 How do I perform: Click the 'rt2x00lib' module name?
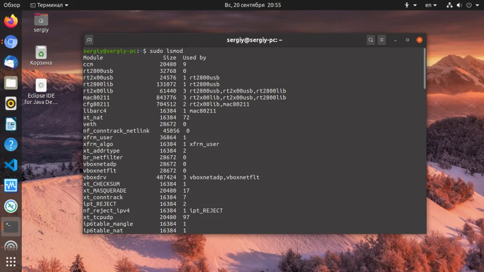[x=98, y=91]
